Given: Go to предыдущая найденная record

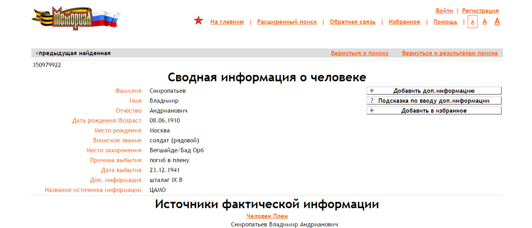Looking at the screenshot, I should pos(73,53).
